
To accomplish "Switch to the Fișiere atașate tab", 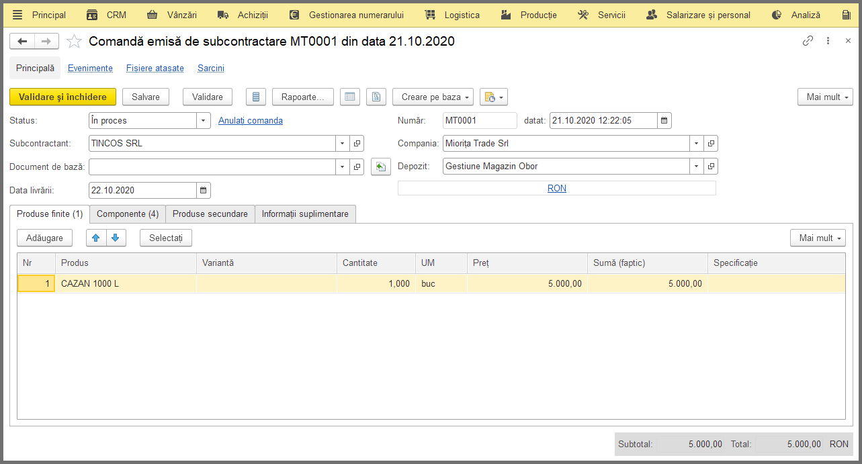I will (155, 68).
